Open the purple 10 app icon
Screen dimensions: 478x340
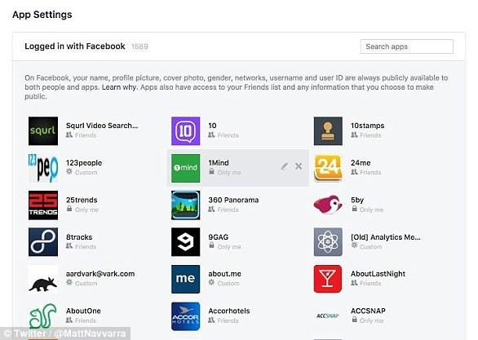[x=185, y=131]
